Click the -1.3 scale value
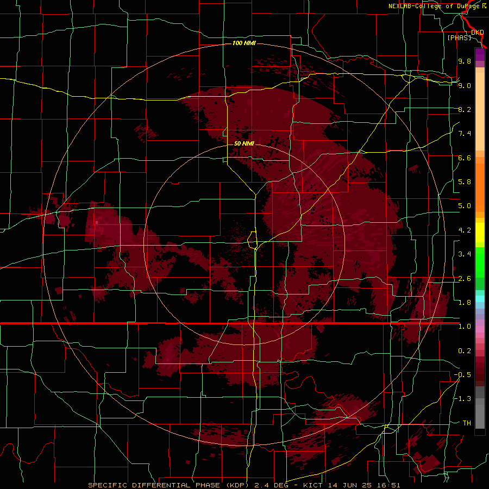The image size is (489, 489). [462, 399]
